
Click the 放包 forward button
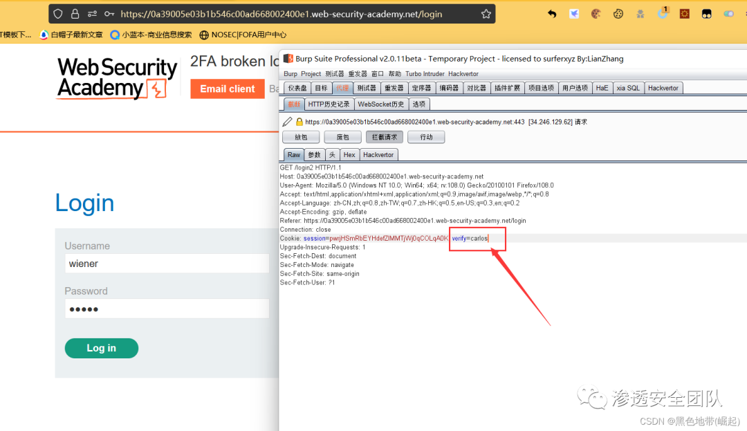(x=301, y=137)
